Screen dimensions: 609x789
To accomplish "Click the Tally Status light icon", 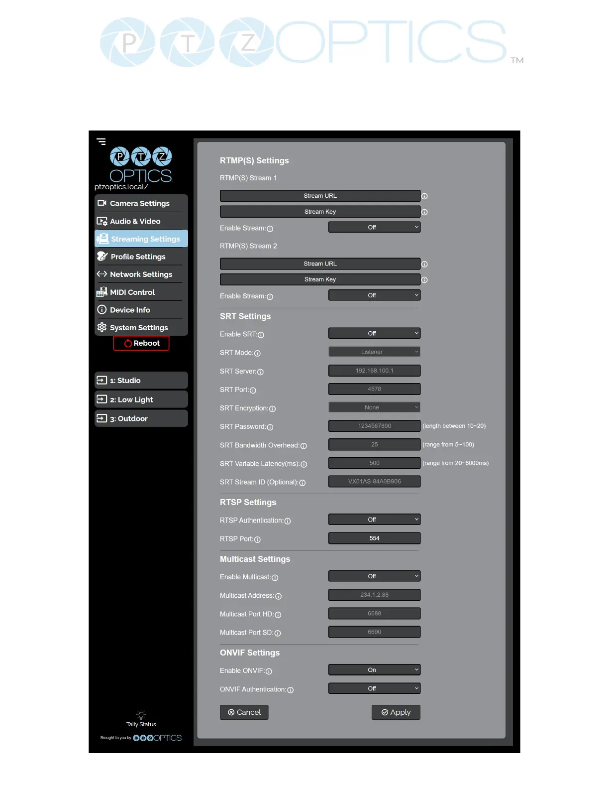I will click(x=141, y=714).
